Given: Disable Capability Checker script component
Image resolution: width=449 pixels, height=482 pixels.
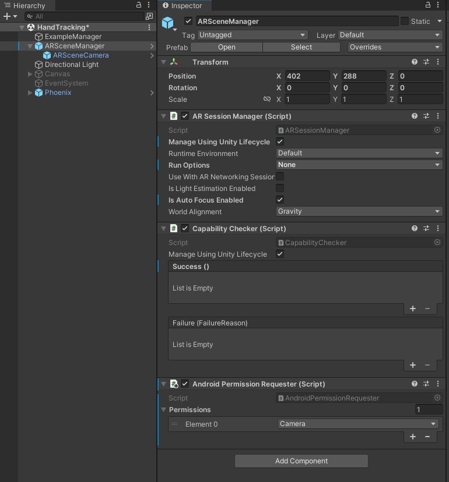Looking at the screenshot, I should pyautogui.click(x=185, y=228).
